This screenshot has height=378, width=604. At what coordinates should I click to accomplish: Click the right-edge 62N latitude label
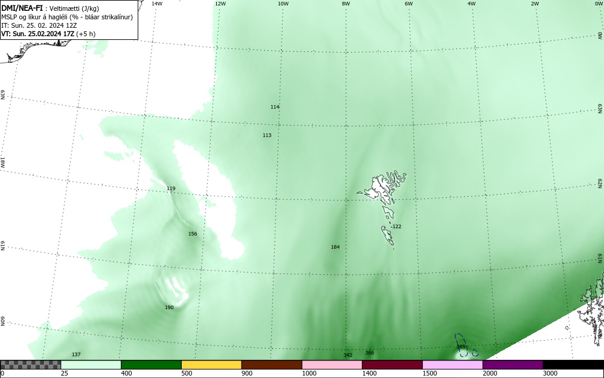pyautogui.click(x=600, y=183)
